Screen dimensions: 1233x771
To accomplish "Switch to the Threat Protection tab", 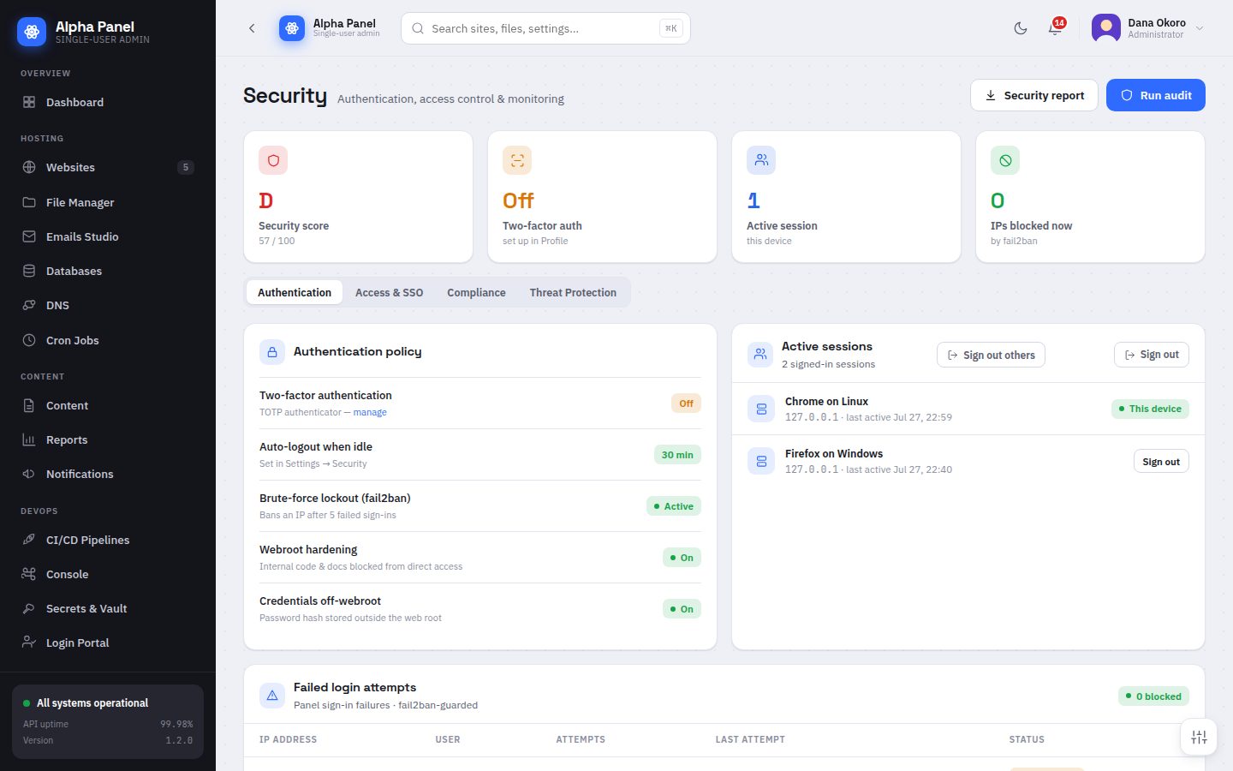I will point(573,292).
